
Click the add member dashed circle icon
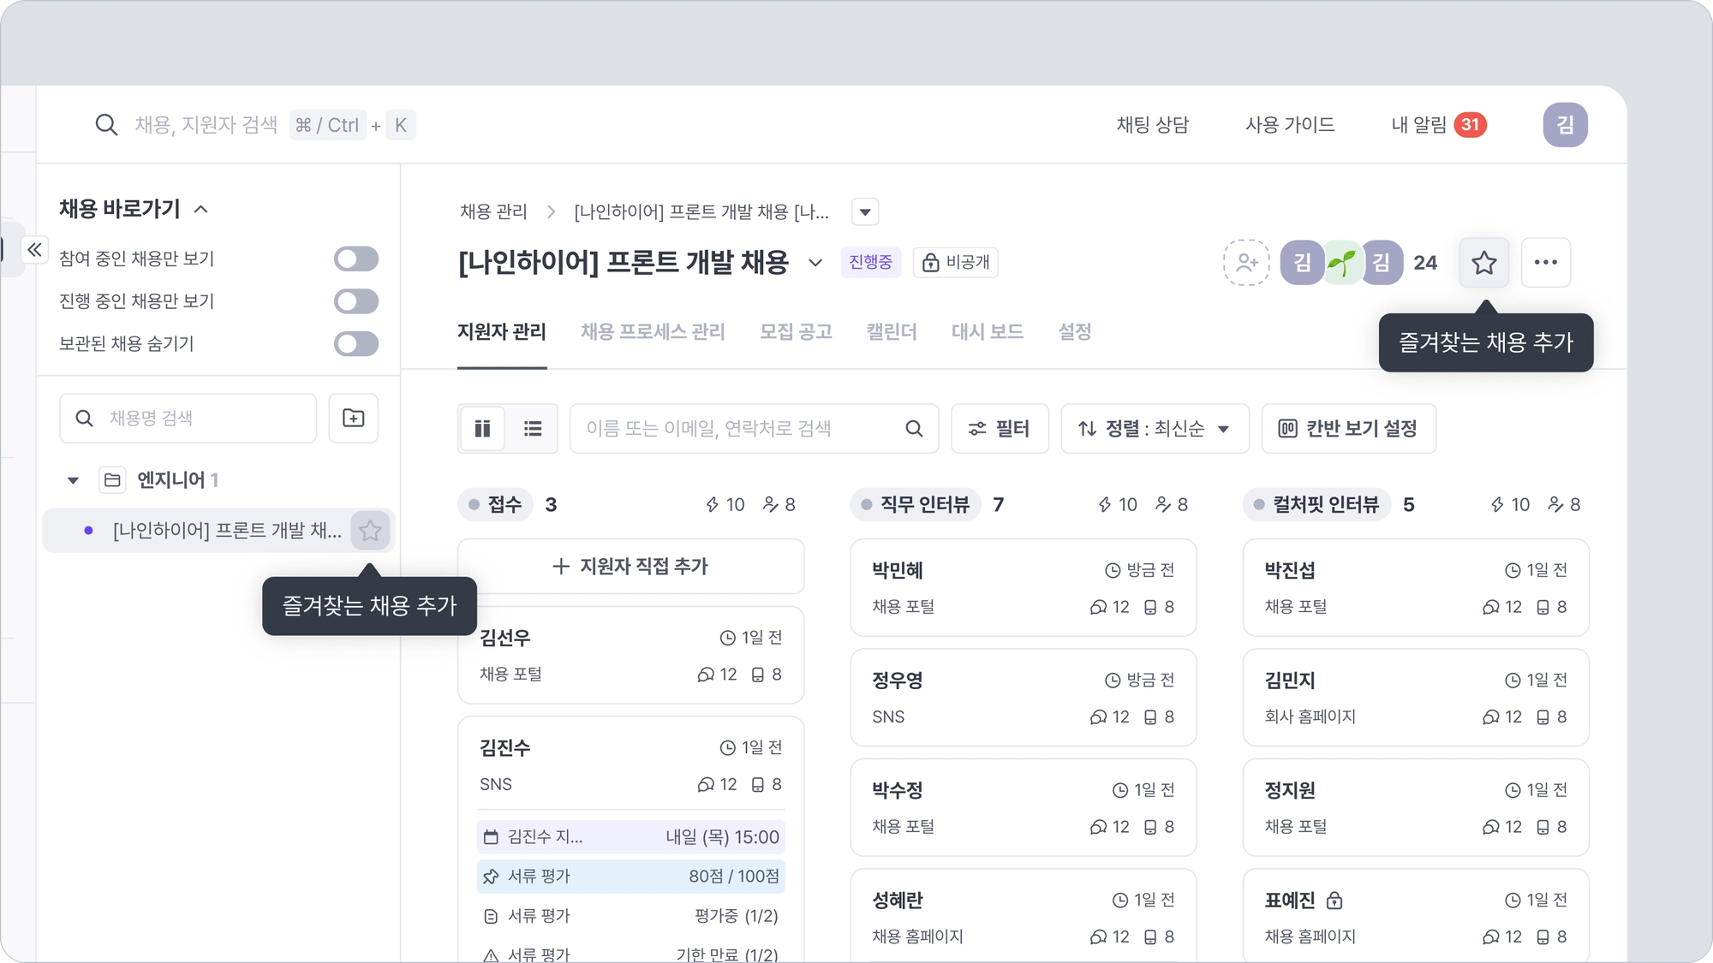click(x=1246, y=262)
